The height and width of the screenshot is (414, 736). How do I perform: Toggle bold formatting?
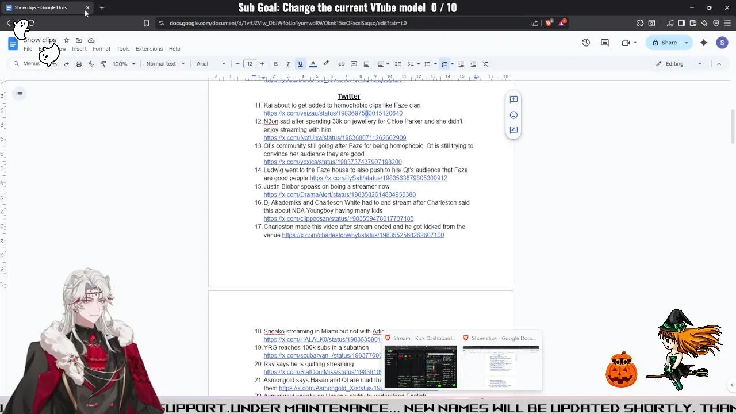[275, 64]
